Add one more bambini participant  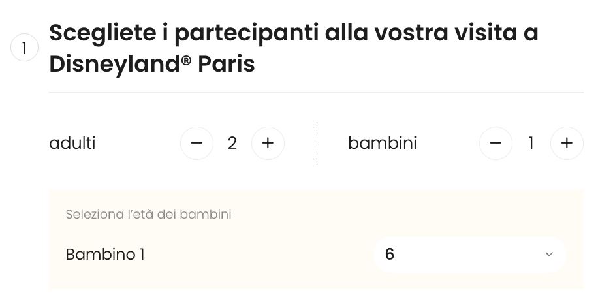click(566, 143)
